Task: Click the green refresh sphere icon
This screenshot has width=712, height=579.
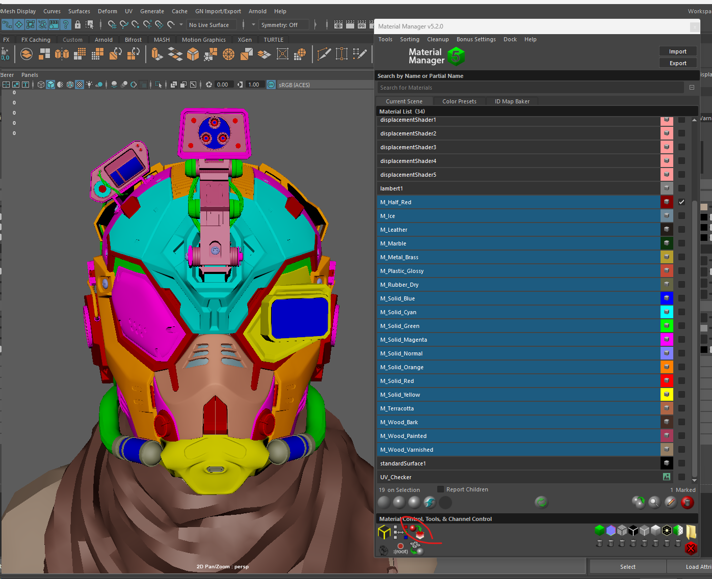Action: pyautogui.click(x=541, y=503)
